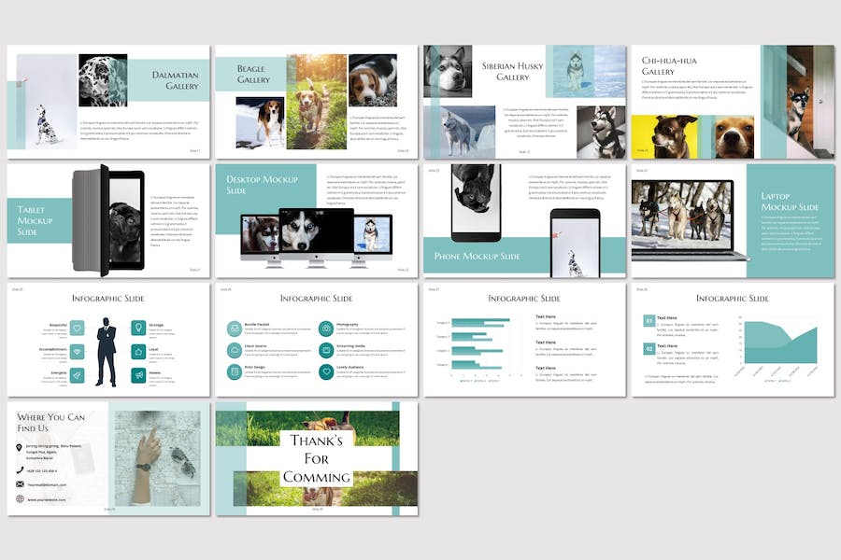
Task: Click the 'Thank's For Comming' text box
Action: [317, 458]
